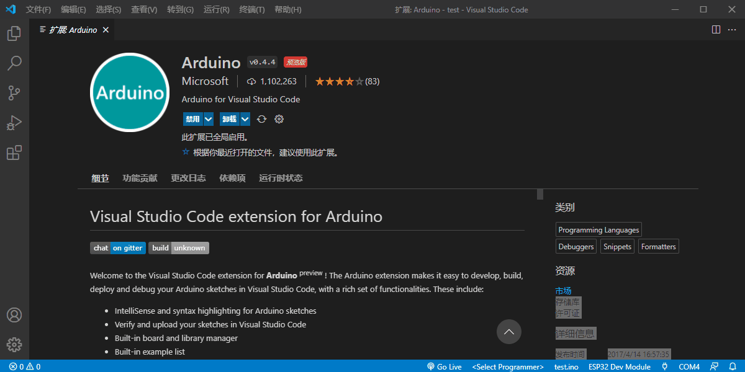This screenshot has height=372, width=745.
Task: Expand the 卸载 dropdown arrow
Action: point(245,119)
